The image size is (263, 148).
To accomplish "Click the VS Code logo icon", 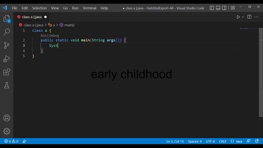I will click(x=5, y=8).
